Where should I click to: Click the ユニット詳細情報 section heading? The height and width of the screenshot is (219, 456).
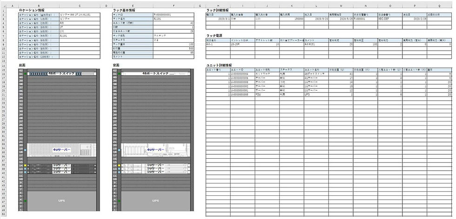coord(220,65)
